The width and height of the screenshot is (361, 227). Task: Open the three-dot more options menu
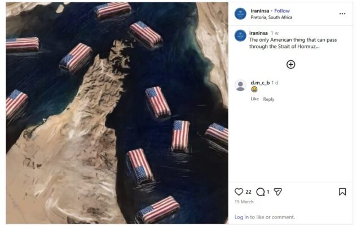[x=342, y=14]
